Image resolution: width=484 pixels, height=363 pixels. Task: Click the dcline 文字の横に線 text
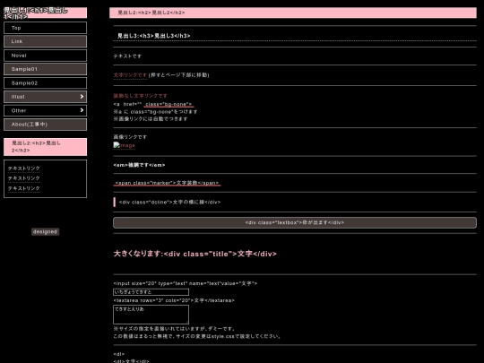[169, 203]
